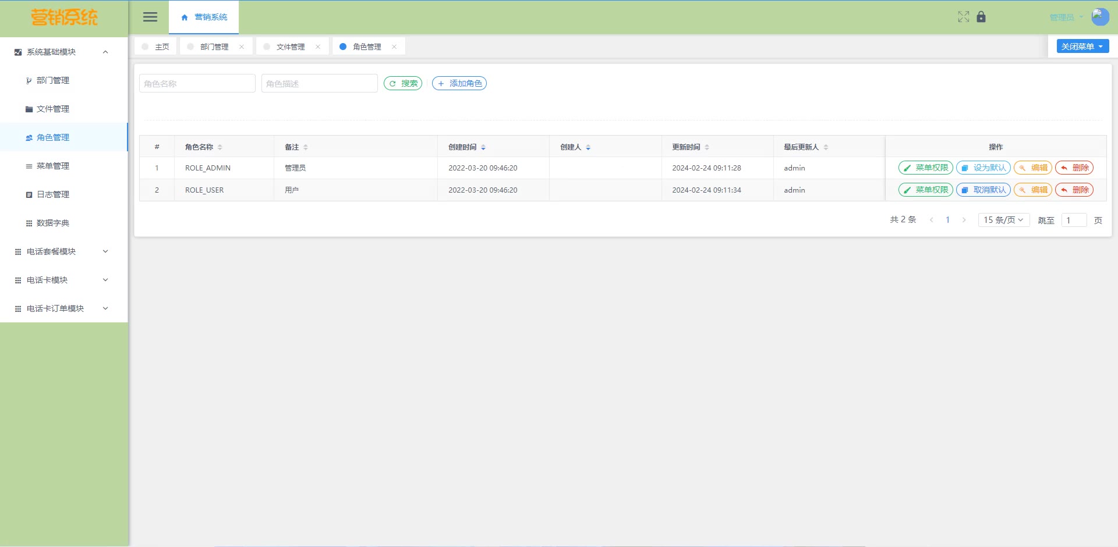Go to next page arrow

tap(964, 220)
